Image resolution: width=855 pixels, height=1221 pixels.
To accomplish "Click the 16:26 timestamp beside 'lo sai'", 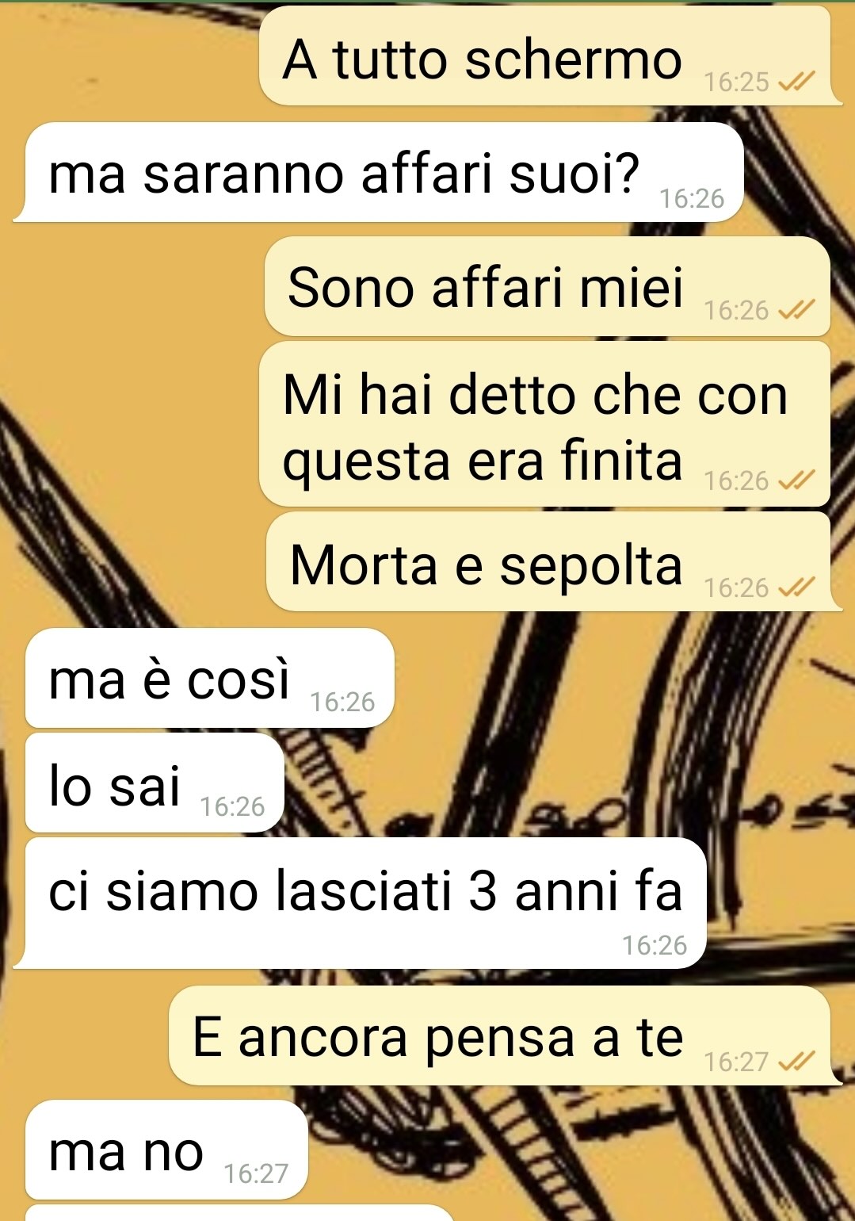I will click(232, 807).
